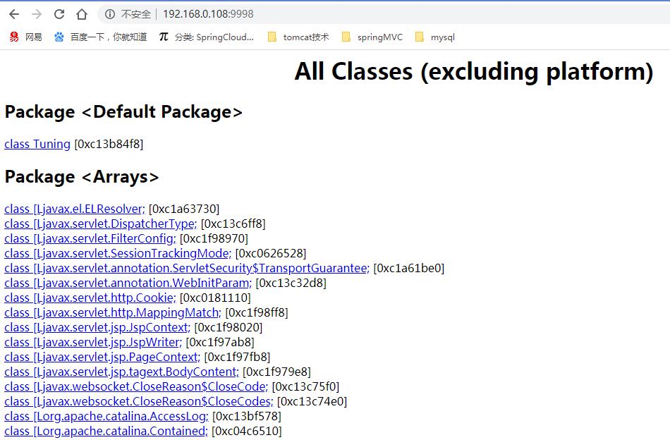
Task: Click the address text [0xc1a63730]
Action: pyautogui.click(x=184, y=209)
